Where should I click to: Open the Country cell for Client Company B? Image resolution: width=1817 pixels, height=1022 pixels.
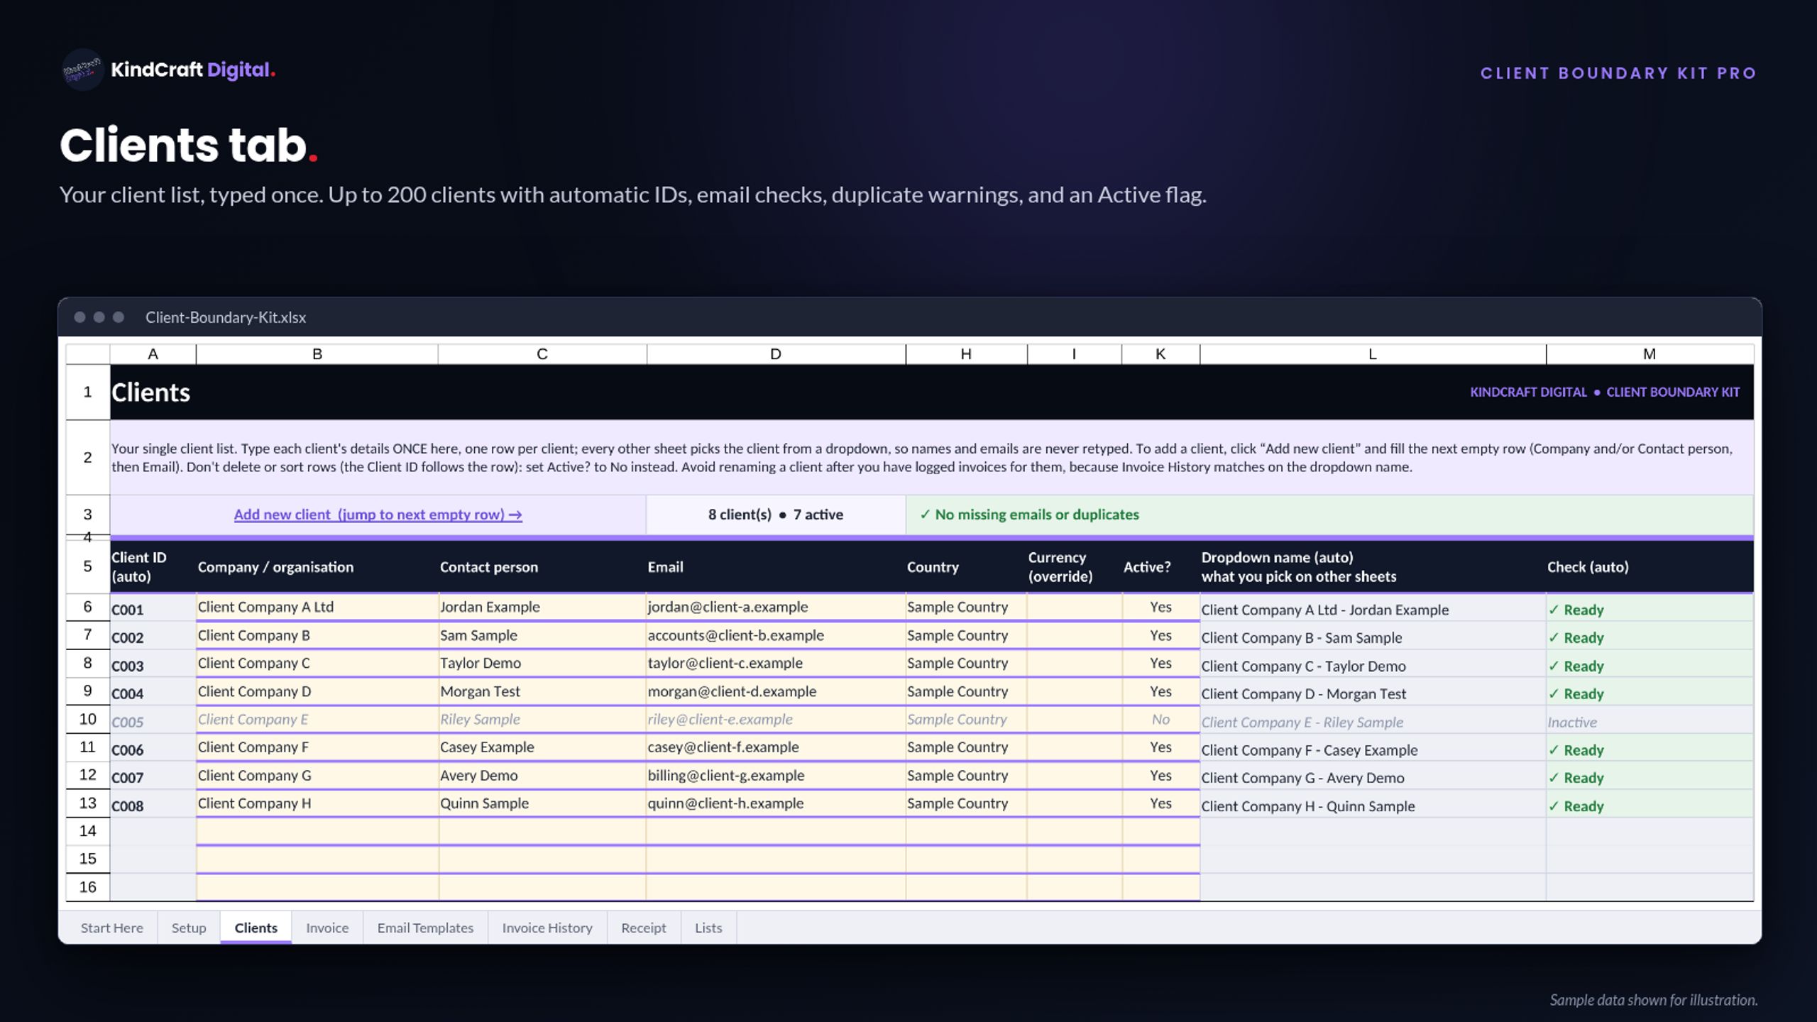[966, 635]
